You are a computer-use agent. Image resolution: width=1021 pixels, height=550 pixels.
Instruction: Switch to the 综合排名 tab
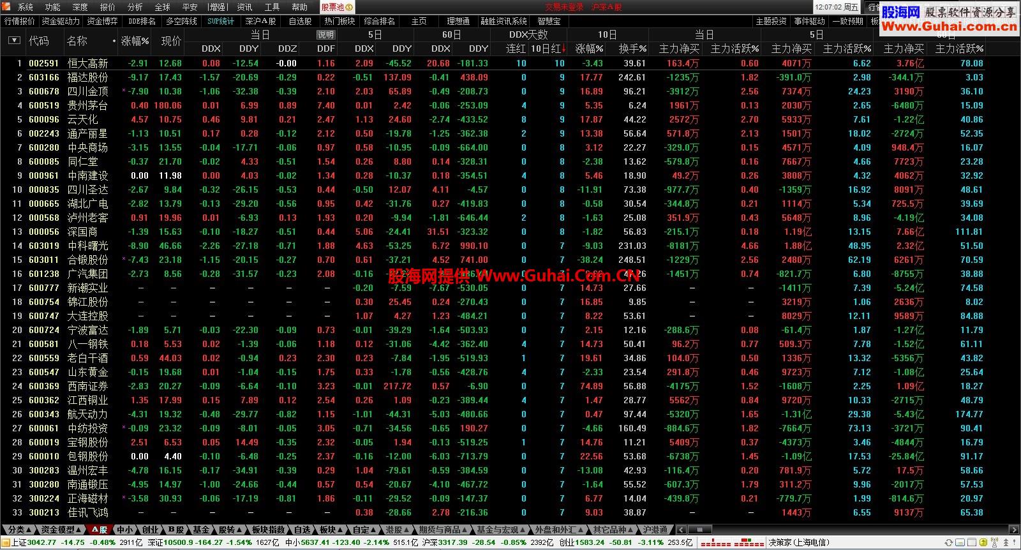(380, 21)
